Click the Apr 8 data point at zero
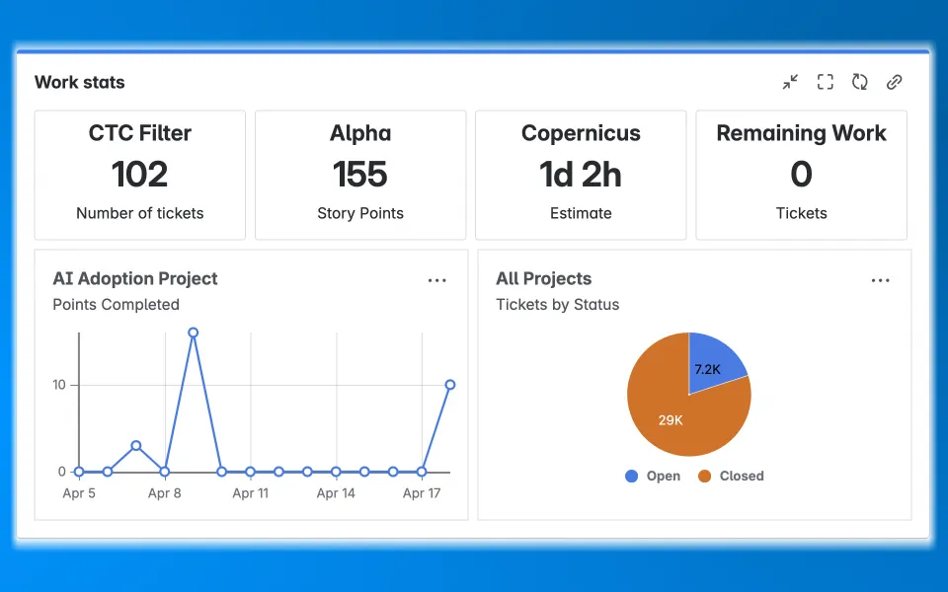This screenshot has width=948, height=592. (x=165, y=472)
